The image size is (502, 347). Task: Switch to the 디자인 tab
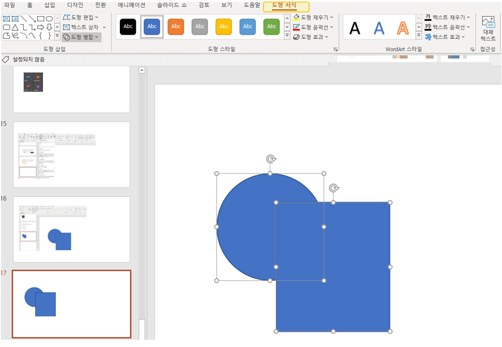tap(75, 5)
